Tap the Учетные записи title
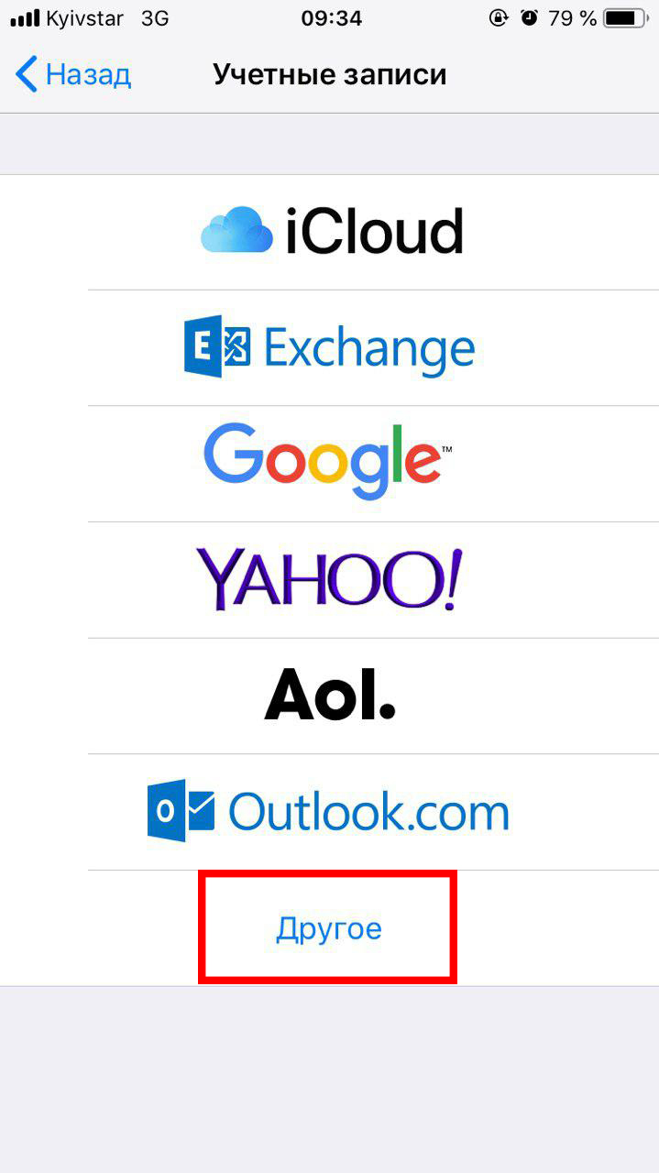The height and width of the screenshot is (1173, 659). 330,74
